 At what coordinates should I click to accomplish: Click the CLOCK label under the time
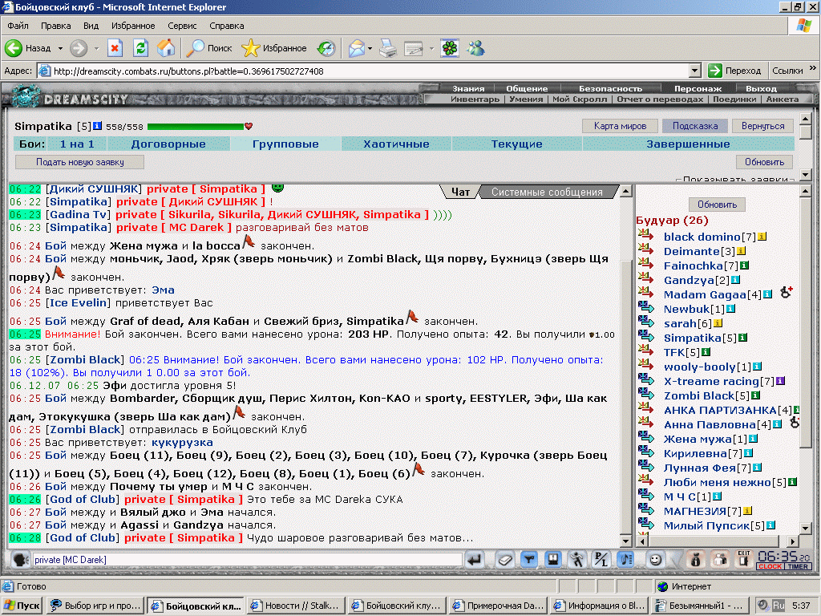[770, 566]
